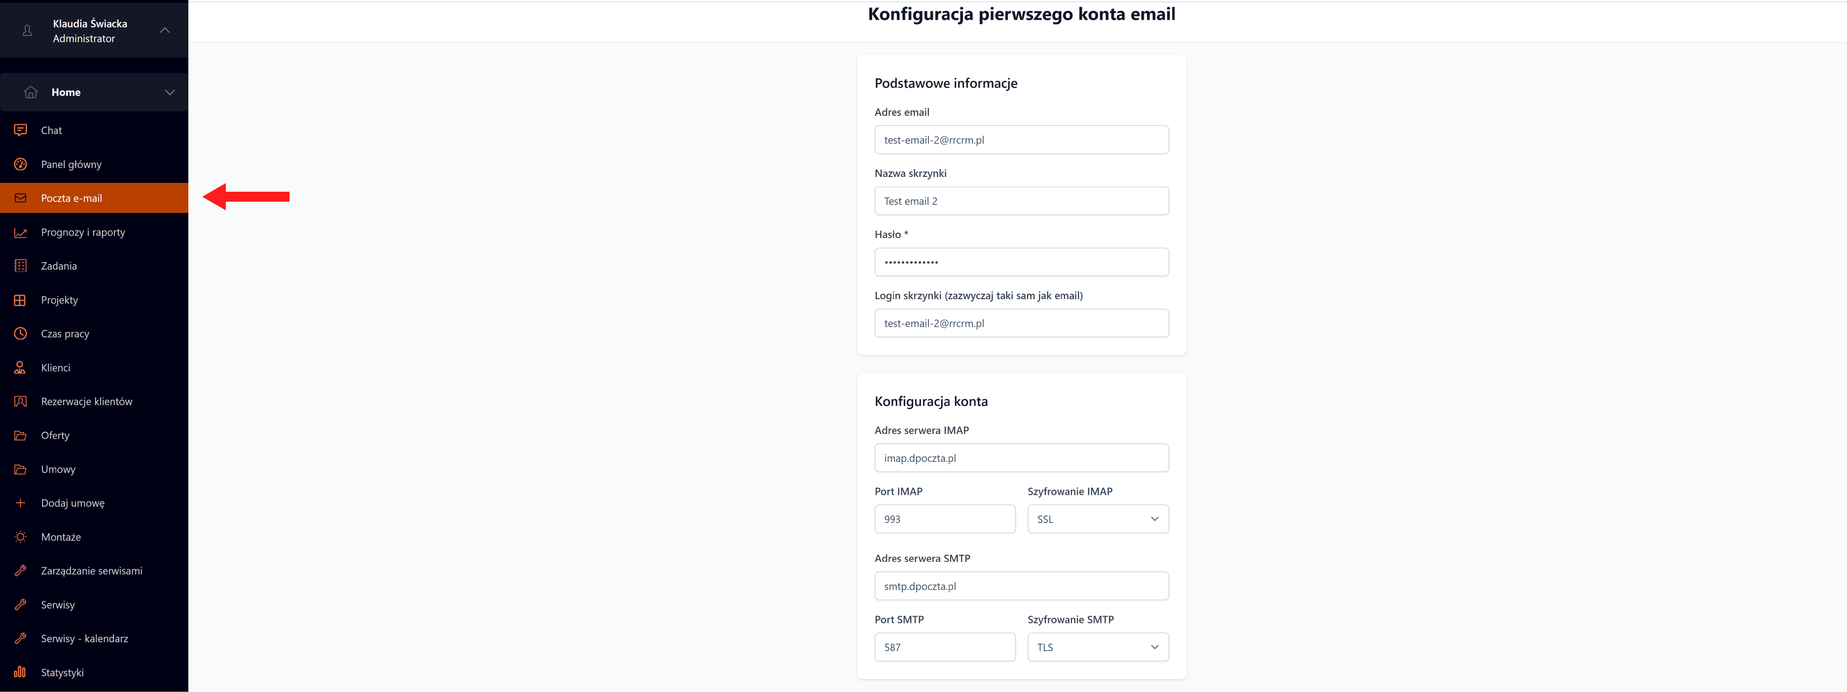Viewport: 1847px width, 692px height.
Task: Open Rezerwacje klientów in the sidebar
Action: (87, 402)
